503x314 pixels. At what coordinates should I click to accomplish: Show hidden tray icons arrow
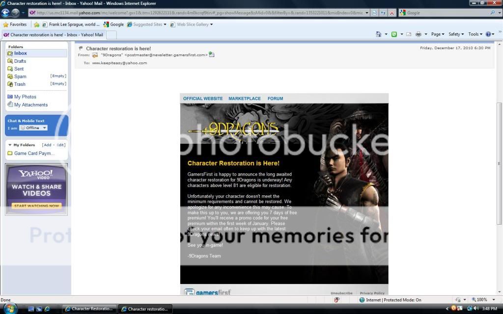(x=447, y=309)
